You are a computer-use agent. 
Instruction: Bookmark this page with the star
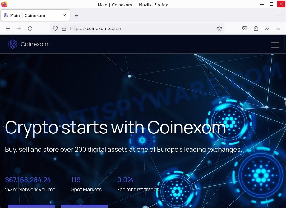point(219,29)
